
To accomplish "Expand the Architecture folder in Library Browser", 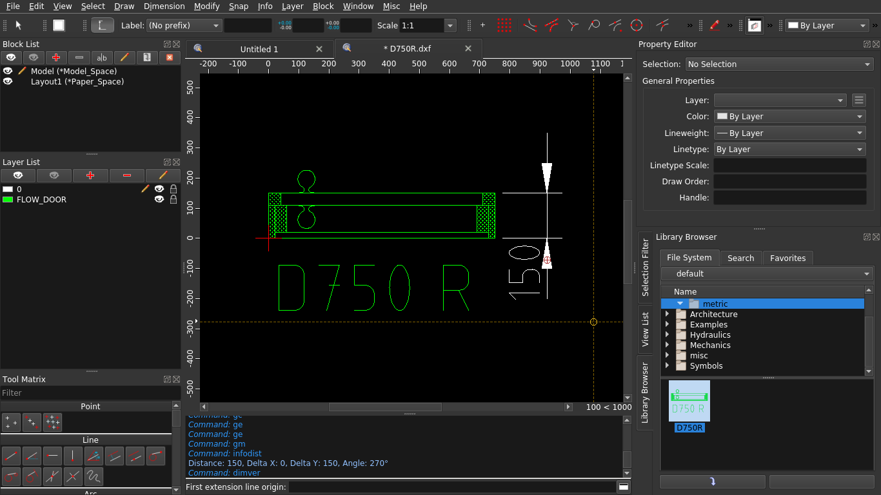I will pyautogui.click(x=667, y=314).
